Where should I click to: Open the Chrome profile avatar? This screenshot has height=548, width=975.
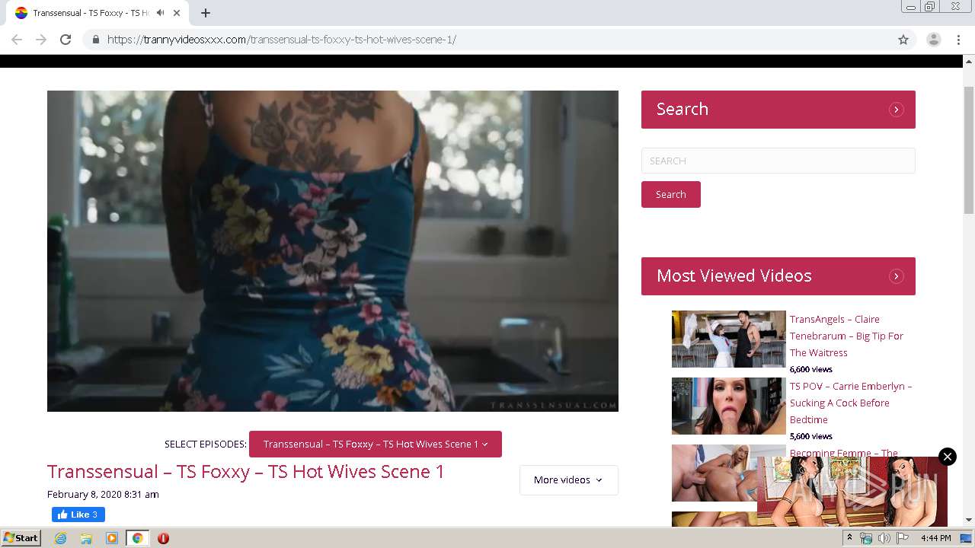[934, 40]
